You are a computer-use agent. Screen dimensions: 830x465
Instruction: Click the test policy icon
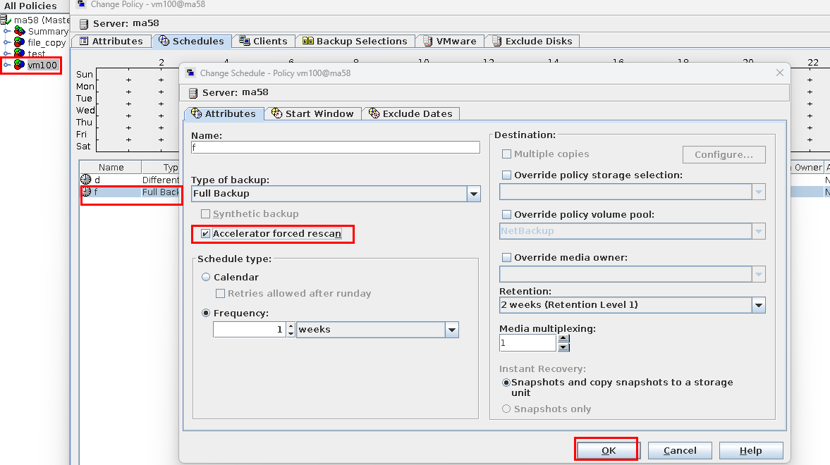click(20, 53)
